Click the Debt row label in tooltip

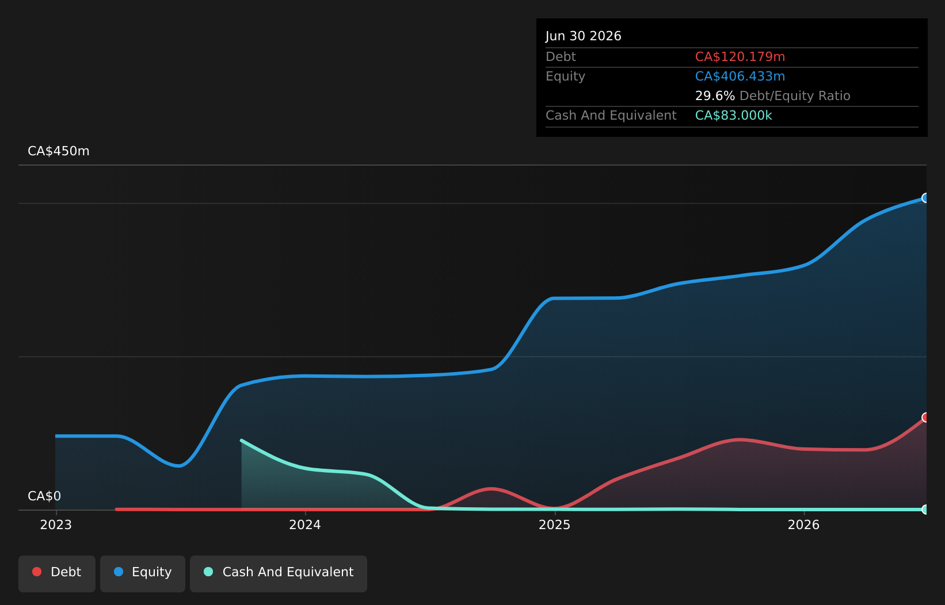click(x=561, y=57)
